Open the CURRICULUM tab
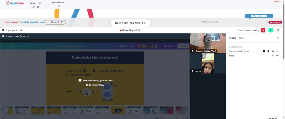This screenshot has height=119, width=285. pyautogui.click(x=209, y=22)
